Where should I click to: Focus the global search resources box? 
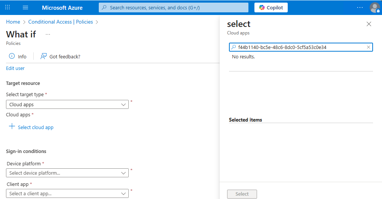click(174, 7)
